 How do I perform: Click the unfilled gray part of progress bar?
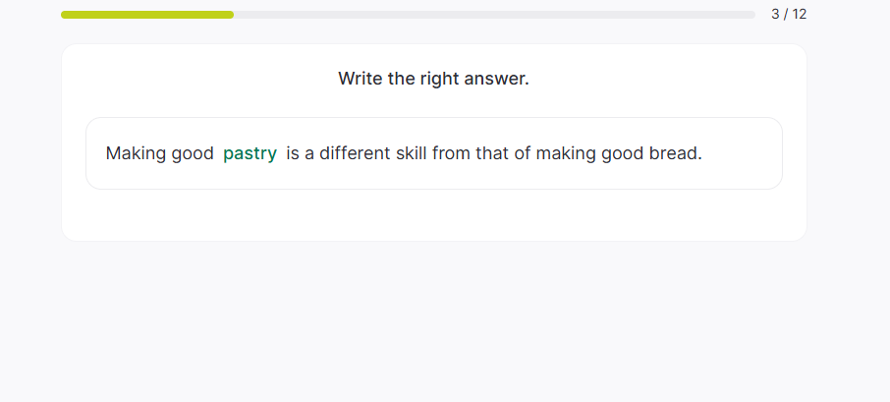click(x=491, y=15)
